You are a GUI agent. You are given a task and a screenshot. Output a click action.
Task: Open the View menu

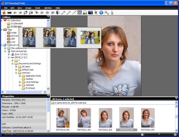[20, 8]
